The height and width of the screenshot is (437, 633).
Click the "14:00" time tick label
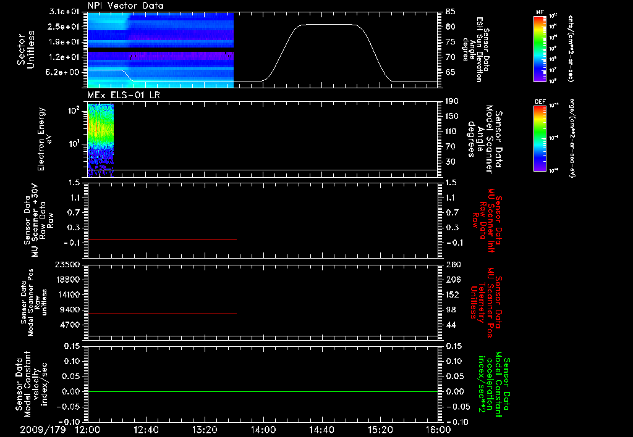[x=263, y=430]
